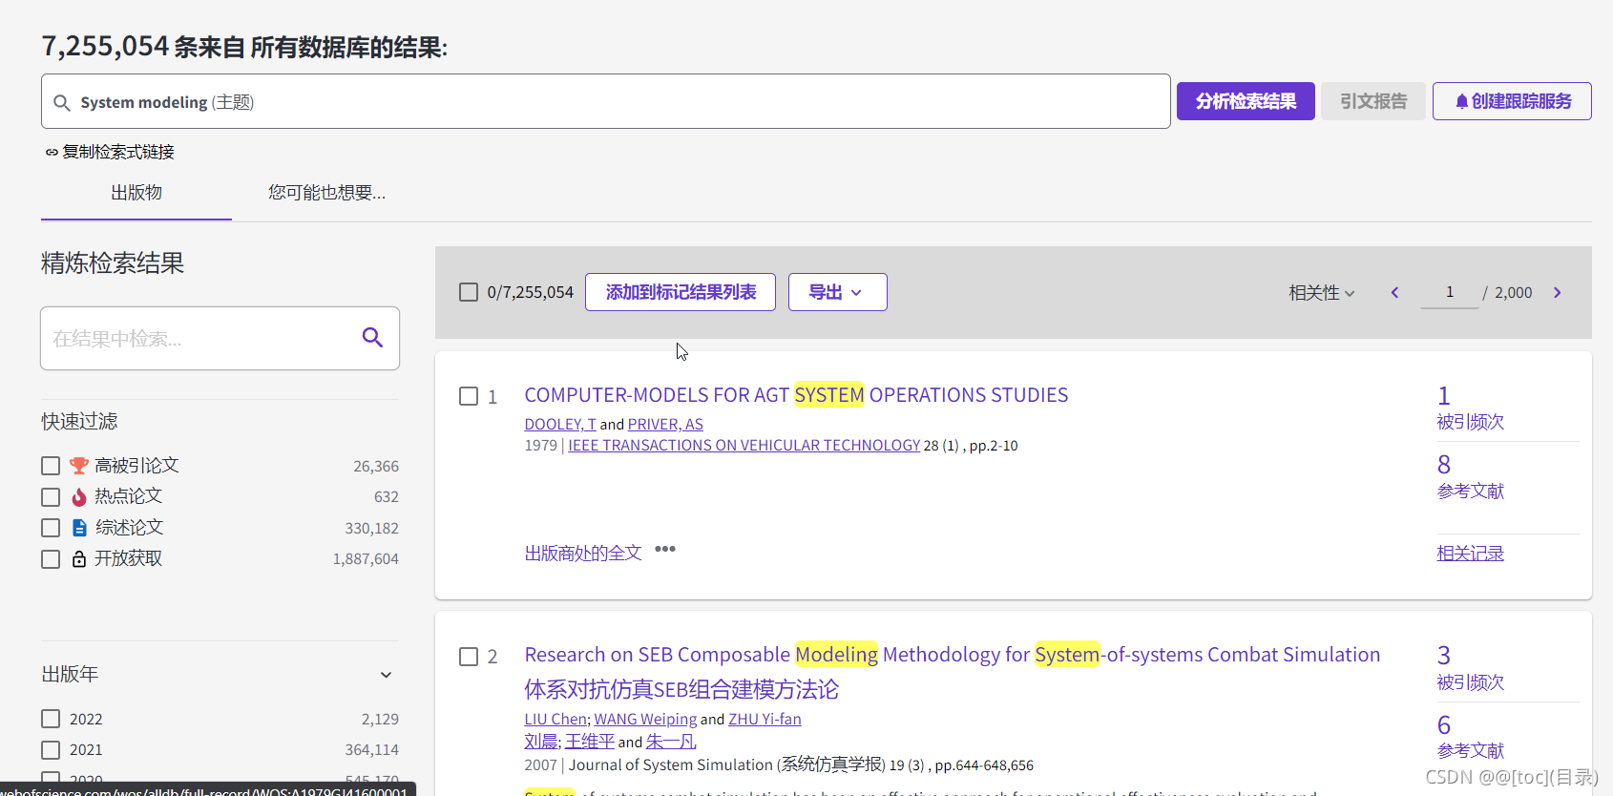
Task: Click the flame hot papers icon
Action: (79, 496)
